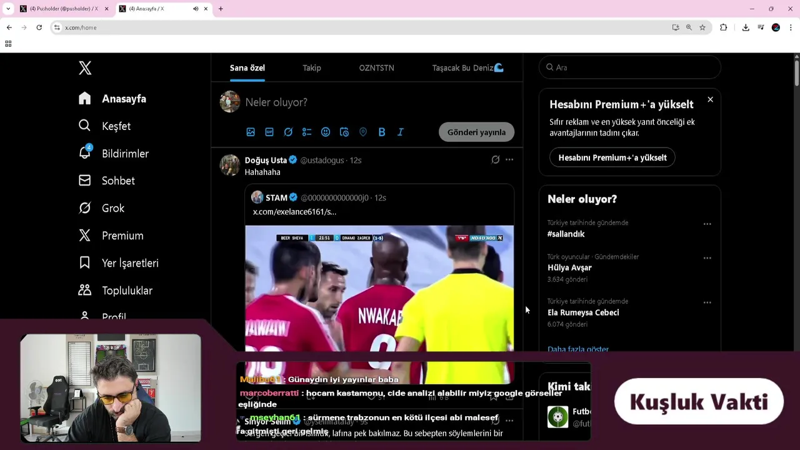Dismiss the Premium+ upgrade card

710,100
